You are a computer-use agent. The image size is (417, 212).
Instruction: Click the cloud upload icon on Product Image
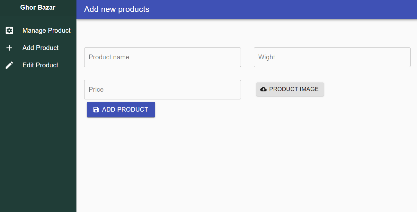(x=263, y=89)
